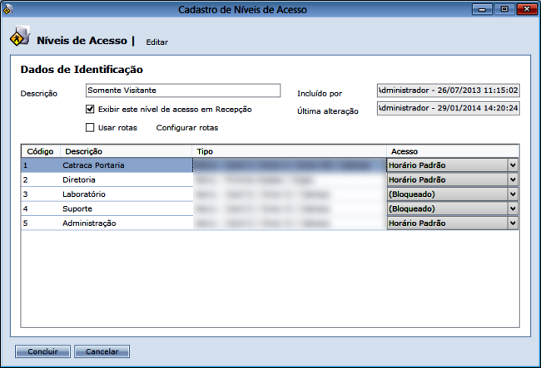This screenshot has height=368, width=541.
Task: Open Acesso dropdown for Administração row
Action: tap(512, 223)
